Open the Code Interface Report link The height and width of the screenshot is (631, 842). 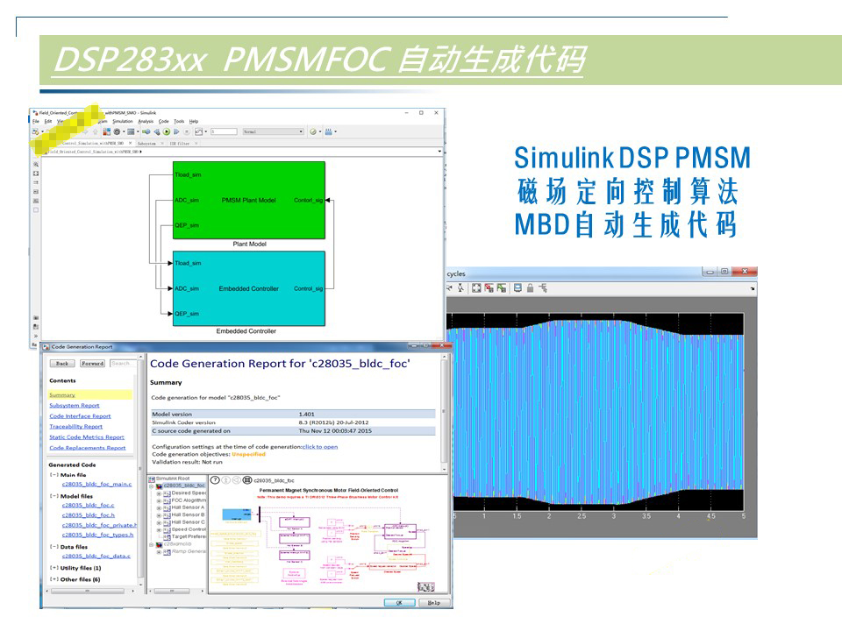click(x=80, y=415)
